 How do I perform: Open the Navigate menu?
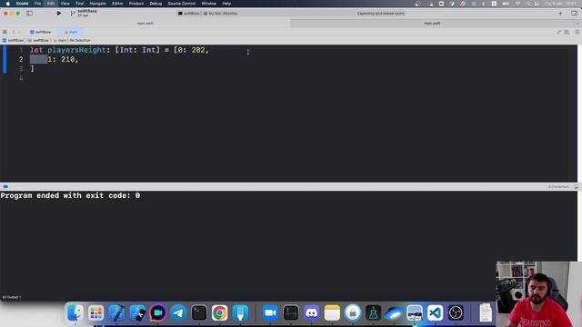pos(97,4)
